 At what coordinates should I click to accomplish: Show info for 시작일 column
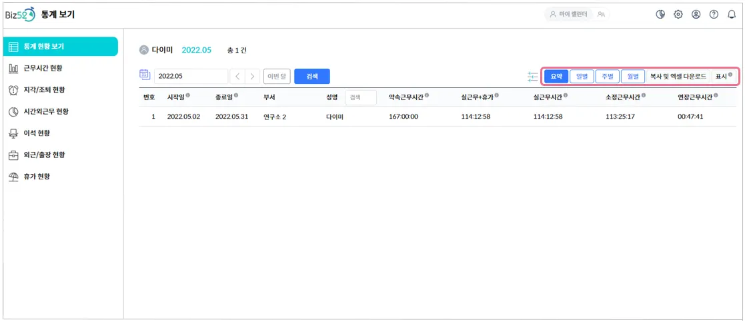[x=188, y=95]
